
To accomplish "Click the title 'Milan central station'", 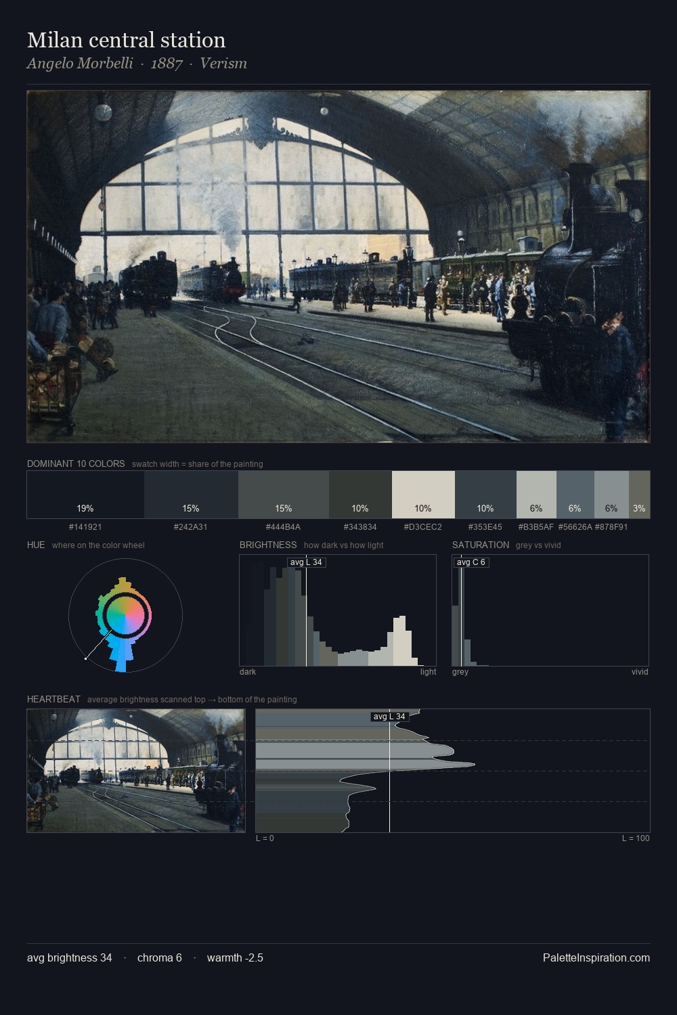I will point(127,40).
